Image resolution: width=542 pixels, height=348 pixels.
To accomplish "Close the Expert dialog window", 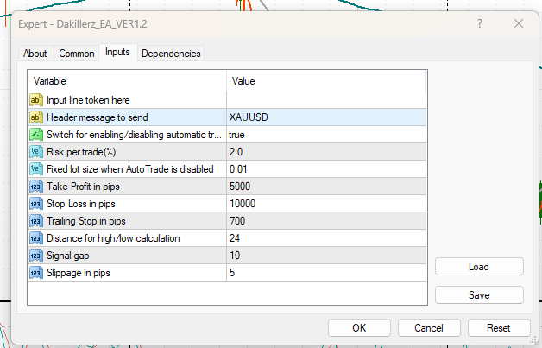I will (x=519, y=23).
